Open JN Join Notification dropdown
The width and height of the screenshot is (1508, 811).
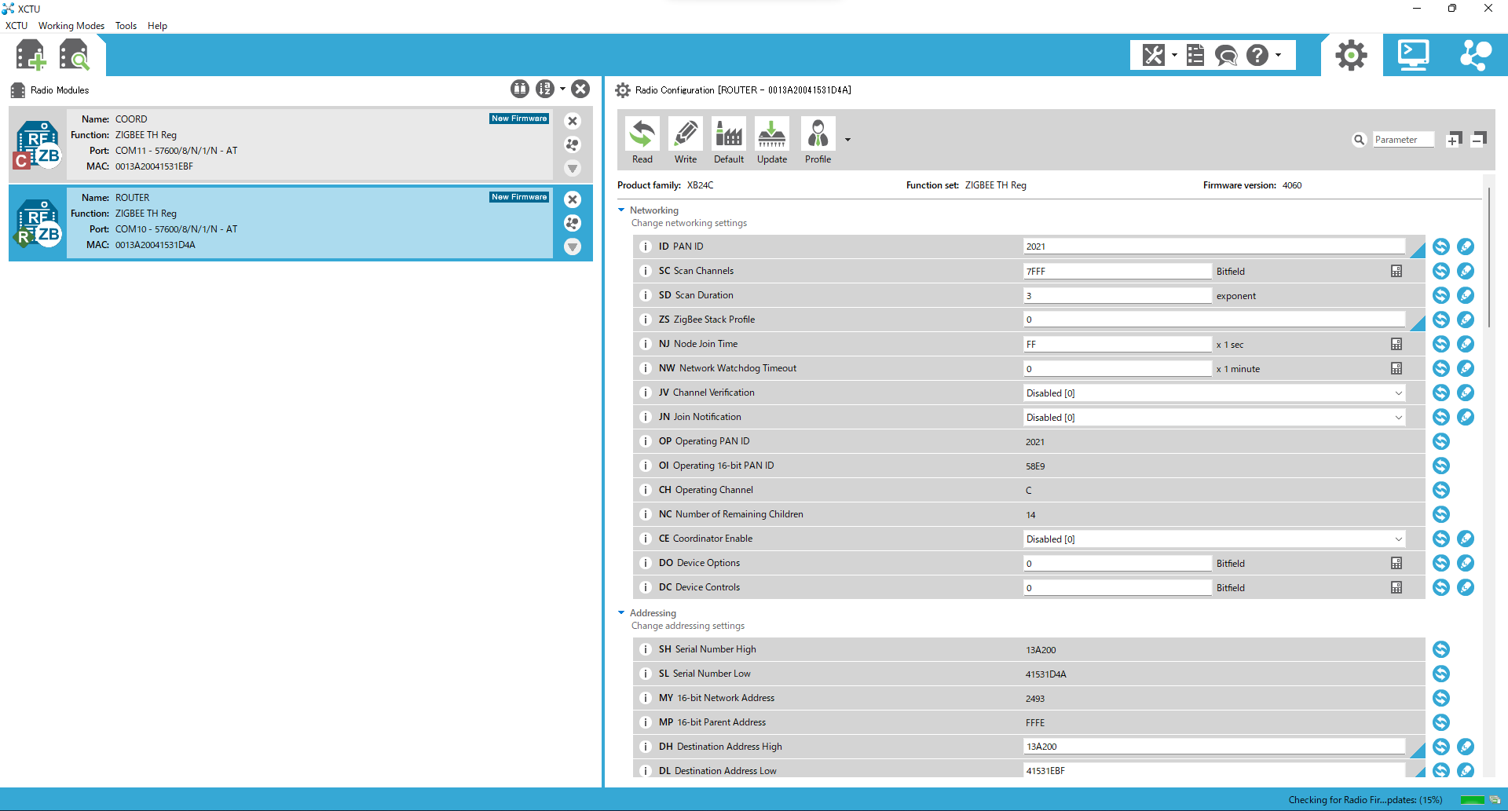coord(1214,418)
